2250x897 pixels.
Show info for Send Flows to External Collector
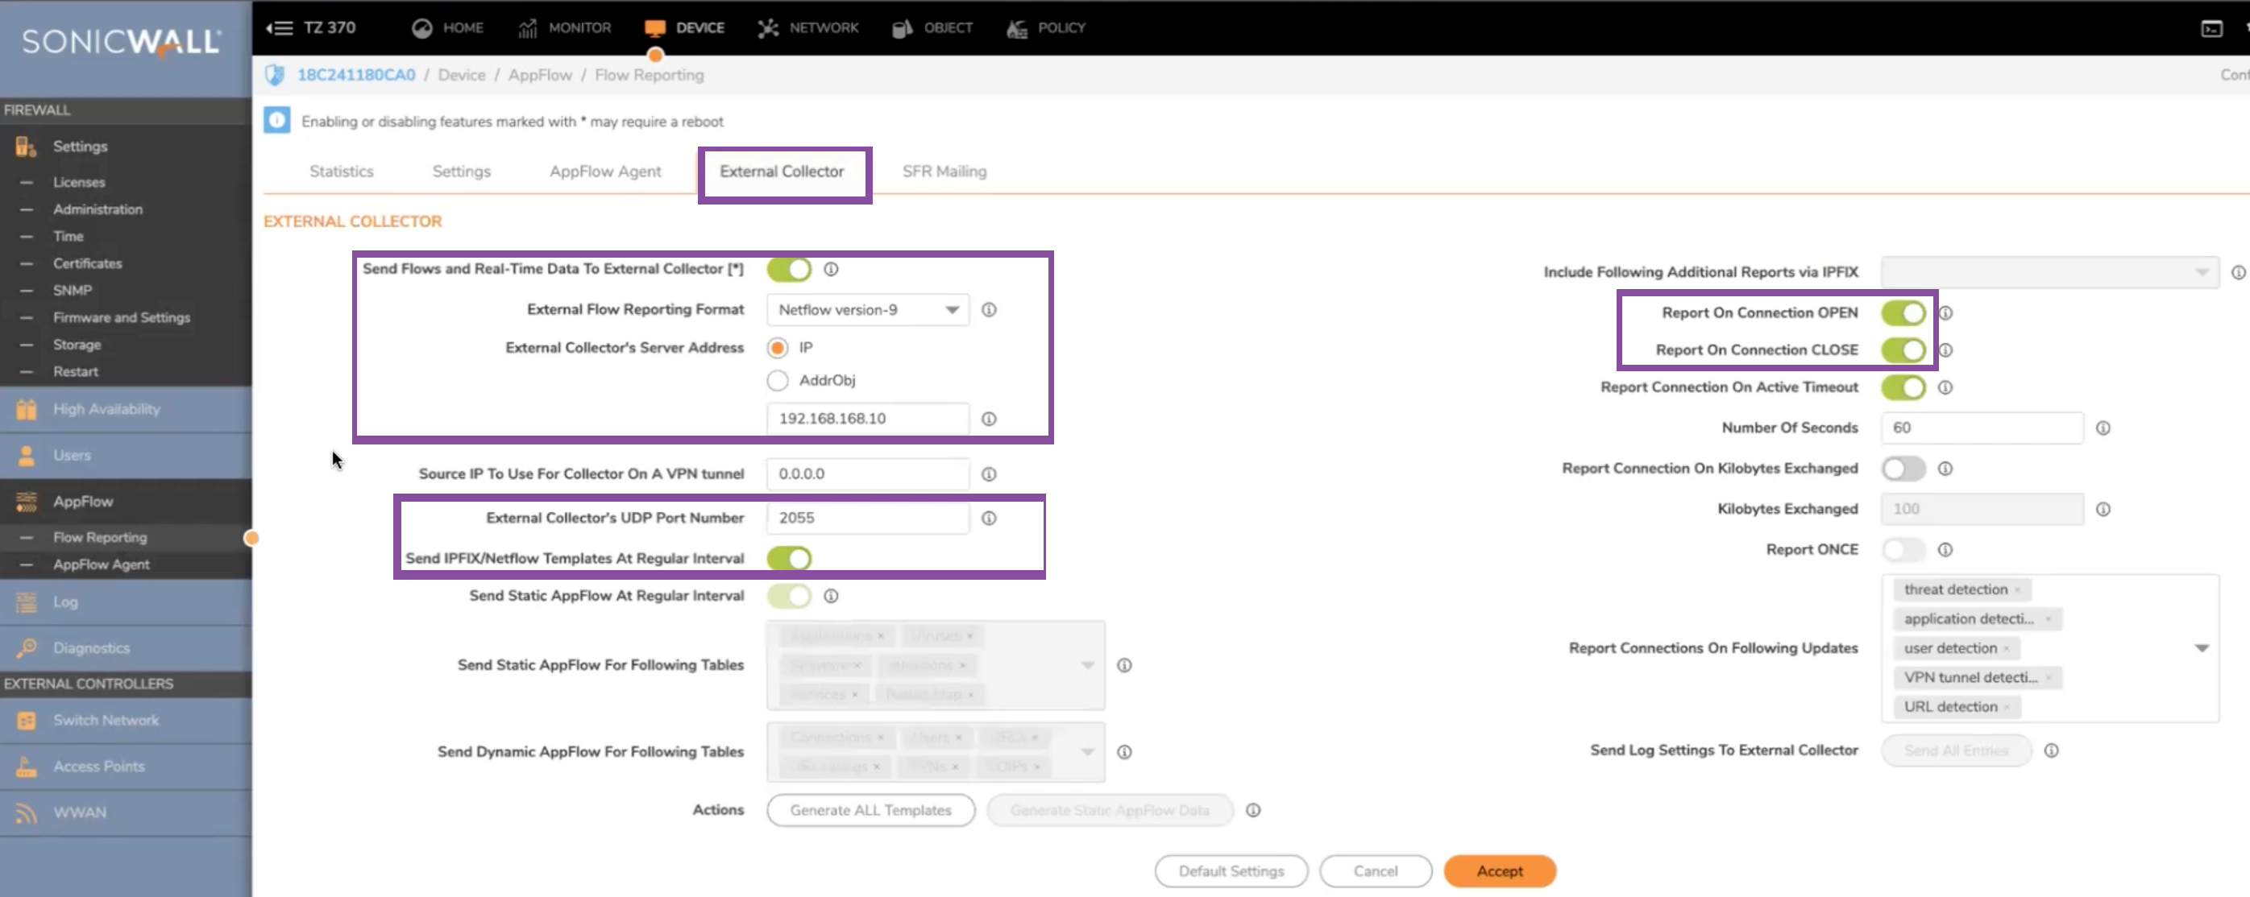coord(831,269)
